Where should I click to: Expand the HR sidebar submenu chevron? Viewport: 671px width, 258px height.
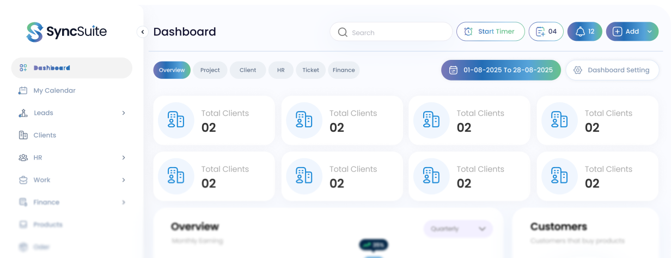coord(124,158)
